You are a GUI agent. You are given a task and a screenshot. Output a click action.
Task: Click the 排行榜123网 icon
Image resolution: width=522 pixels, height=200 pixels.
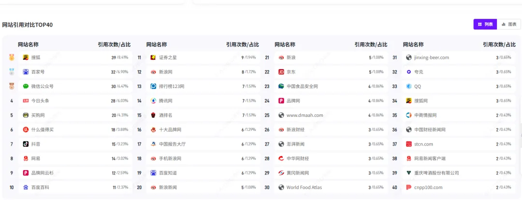point(153,86)
